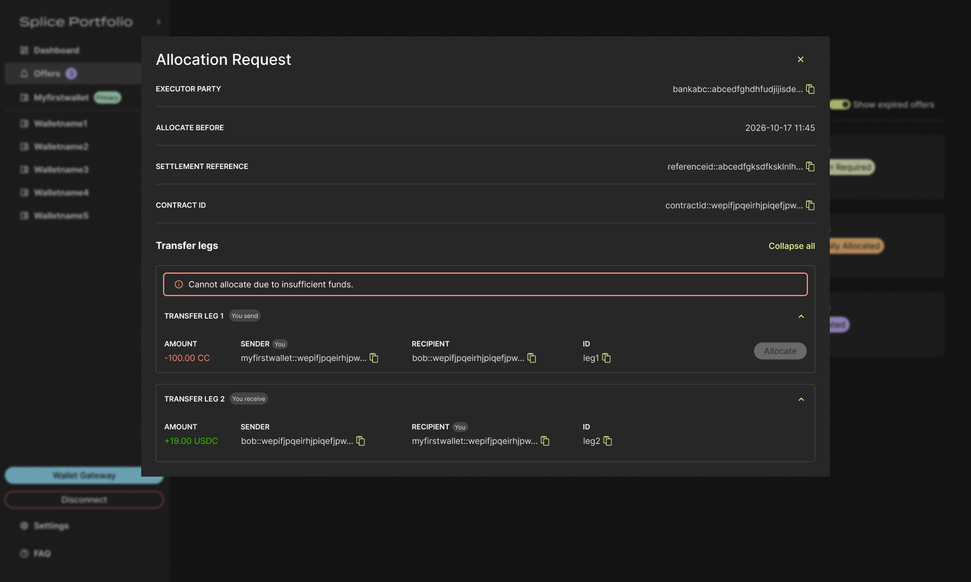The width and height of the screenshot is (971, 582).
Task: Click the Dashboard sidebar icon
Action: point(24,50)
